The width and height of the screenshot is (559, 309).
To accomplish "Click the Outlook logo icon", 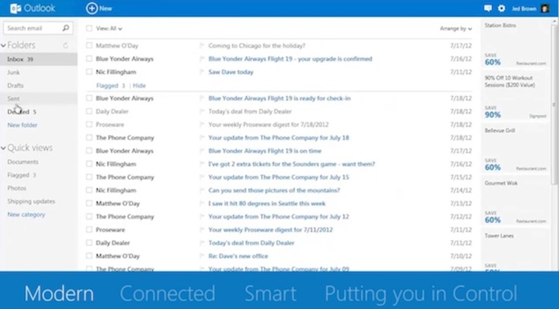I will 15,8.
